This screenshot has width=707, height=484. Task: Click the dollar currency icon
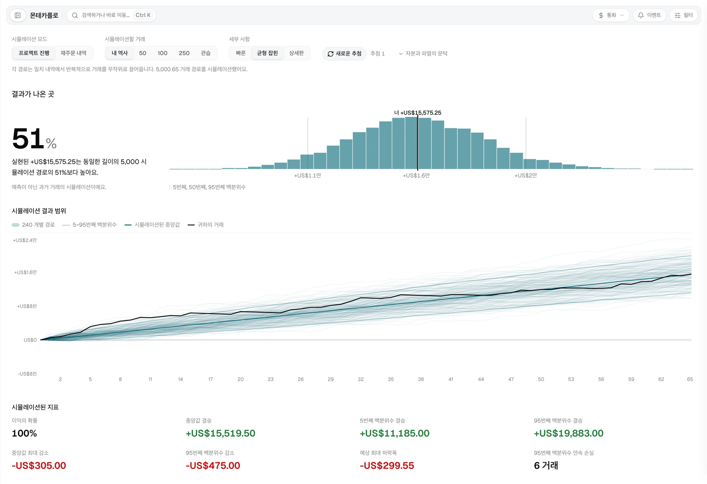(x=601, y=15)
